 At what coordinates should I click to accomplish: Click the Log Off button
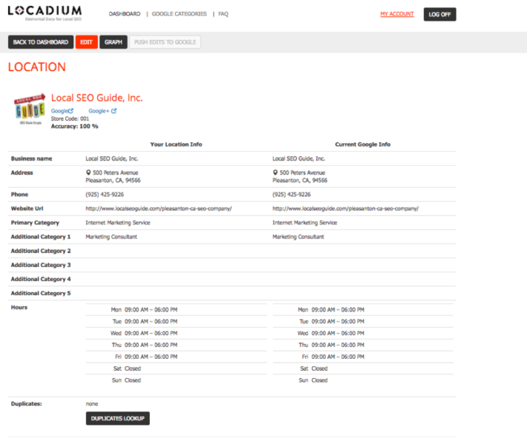[x=440, y=15]
